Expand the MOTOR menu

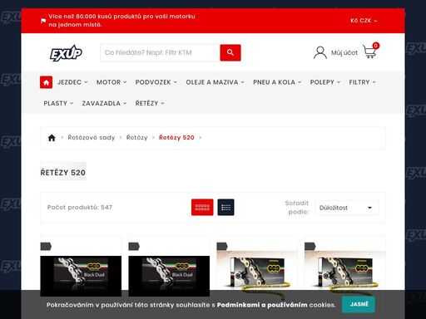(111, 82)
